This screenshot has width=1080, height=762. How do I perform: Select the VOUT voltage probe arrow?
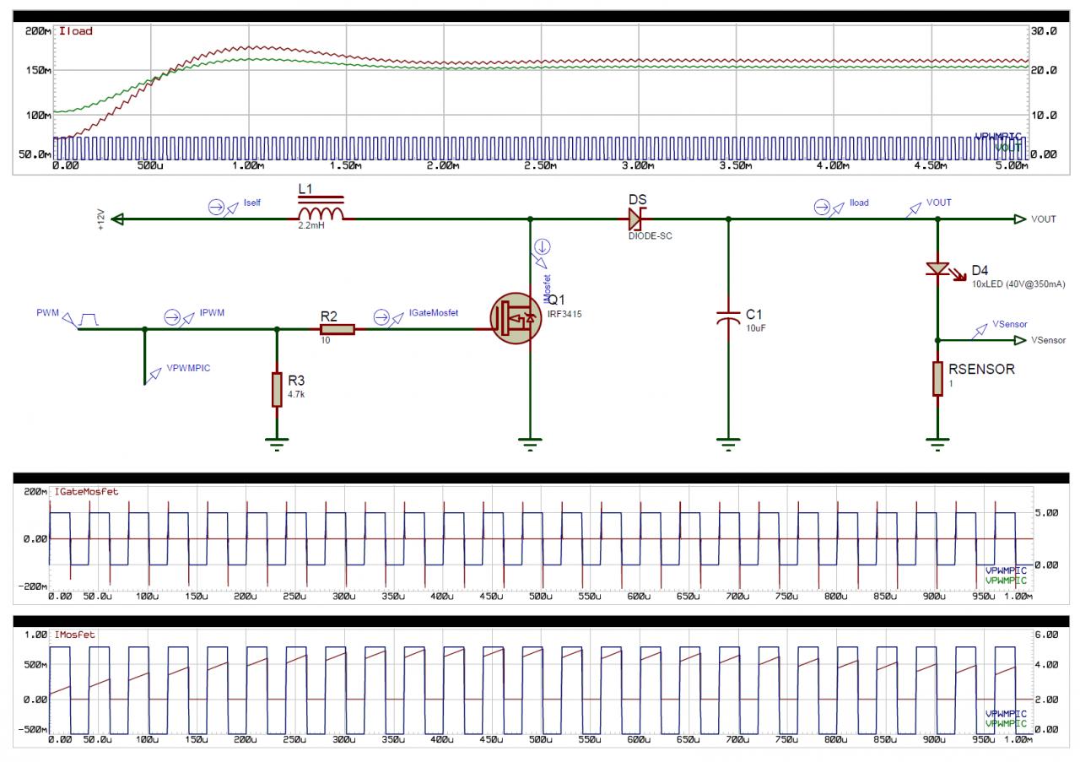[x=914, y=208]
